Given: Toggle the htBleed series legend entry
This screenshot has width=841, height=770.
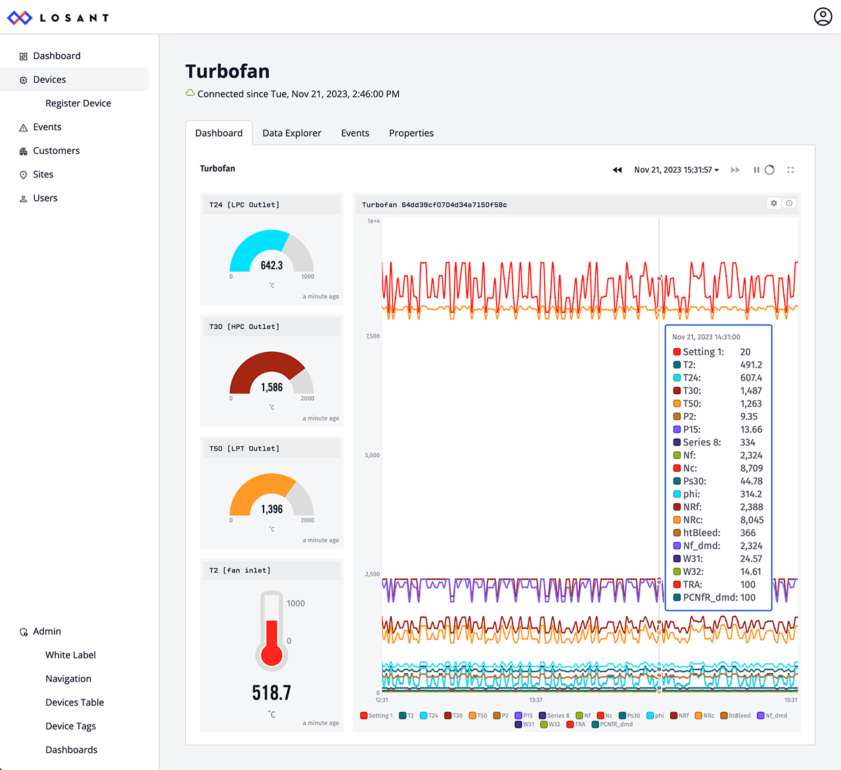Looking at the screenshot, I should (735, 715).
